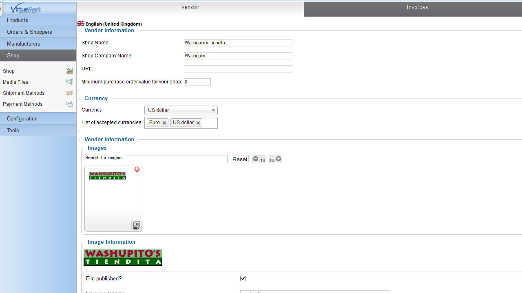The width and height of the screenshot is (522, 293).
Task: Expand the Tools menu section
Action: [x=38, y=130]
